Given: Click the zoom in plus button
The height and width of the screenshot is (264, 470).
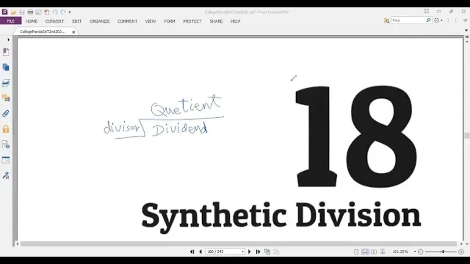Looking at the screenshot, I should 461,252.
